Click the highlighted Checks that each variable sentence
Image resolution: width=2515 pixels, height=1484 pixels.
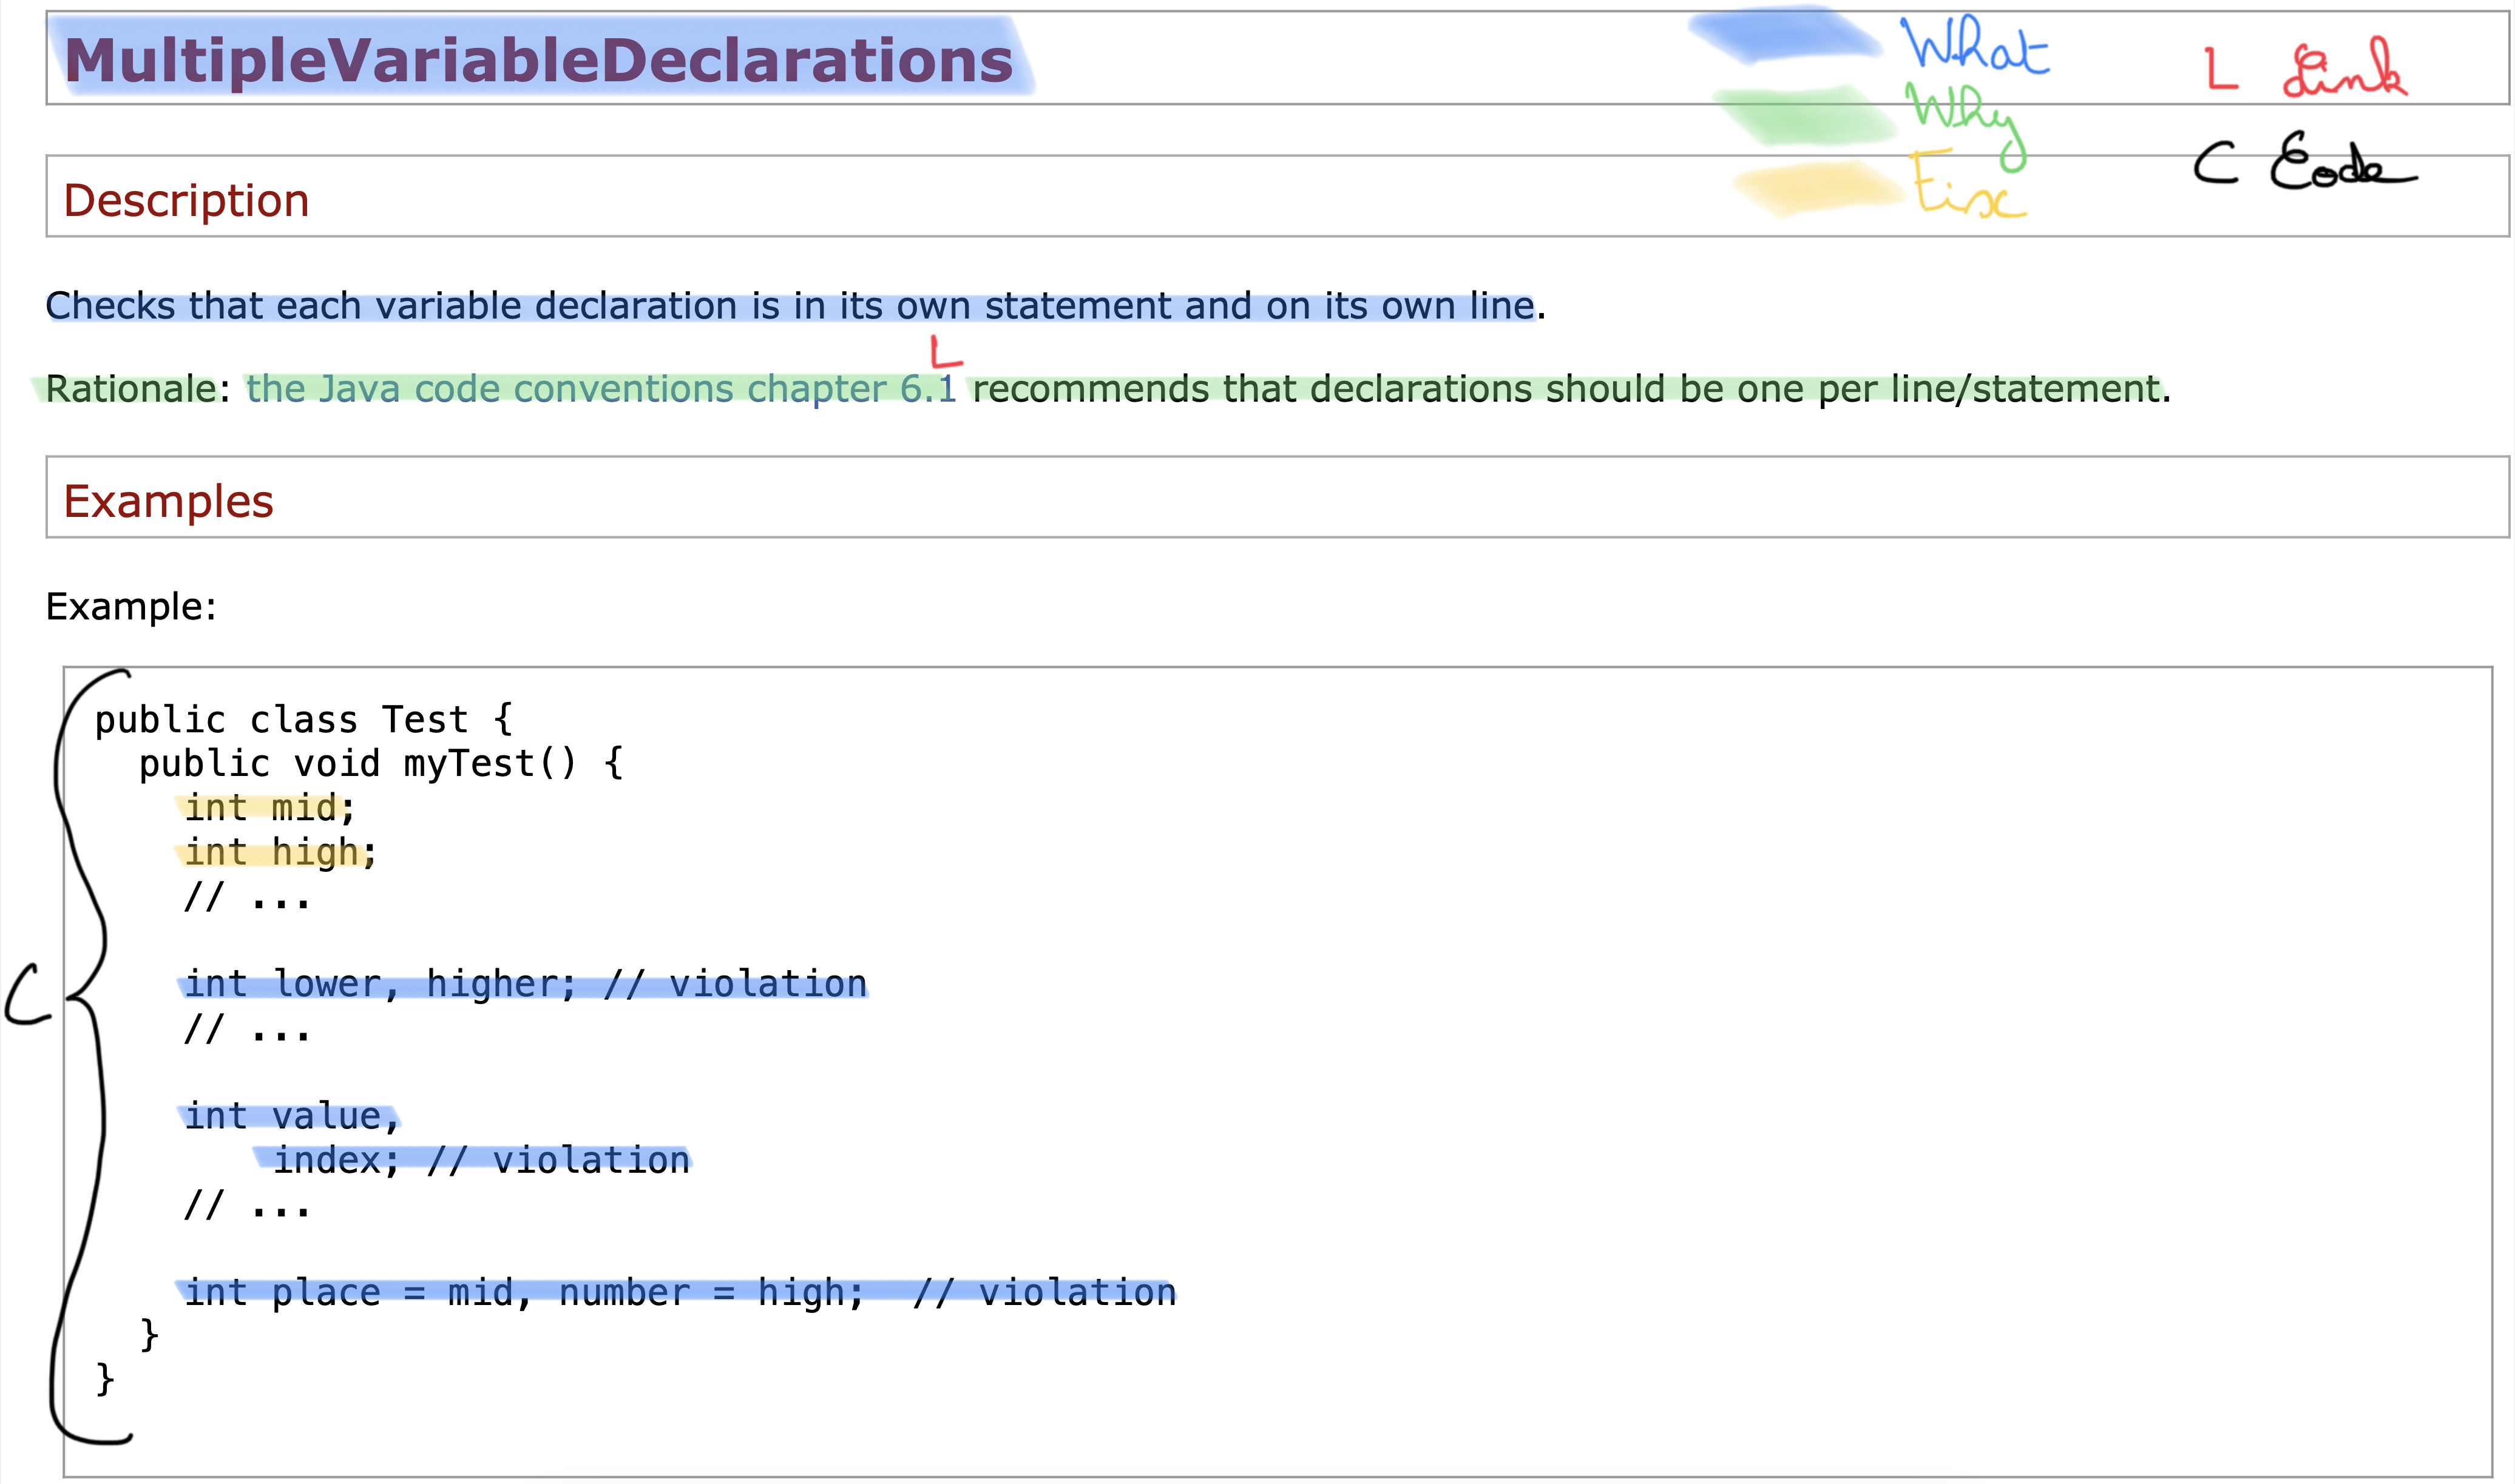(790, 306)
